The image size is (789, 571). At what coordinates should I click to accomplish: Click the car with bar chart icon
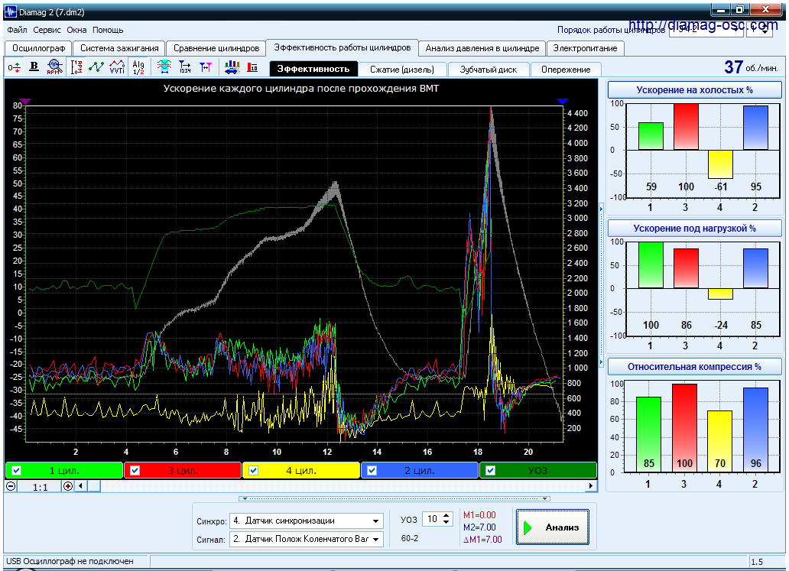tap(232, 67)
